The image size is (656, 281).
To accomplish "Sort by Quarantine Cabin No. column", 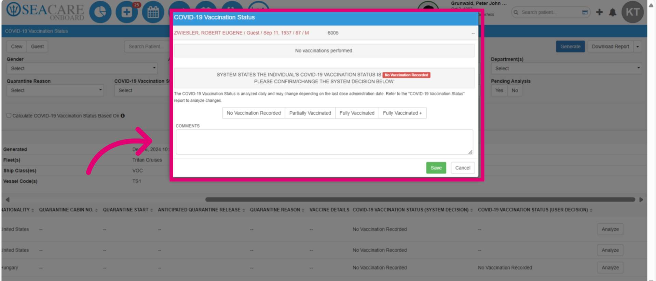I will (96, 210).
